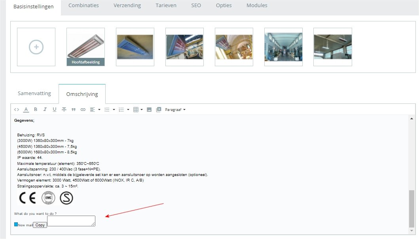
Task: Open the Paragraaf format dropdown
Action: 175,109
